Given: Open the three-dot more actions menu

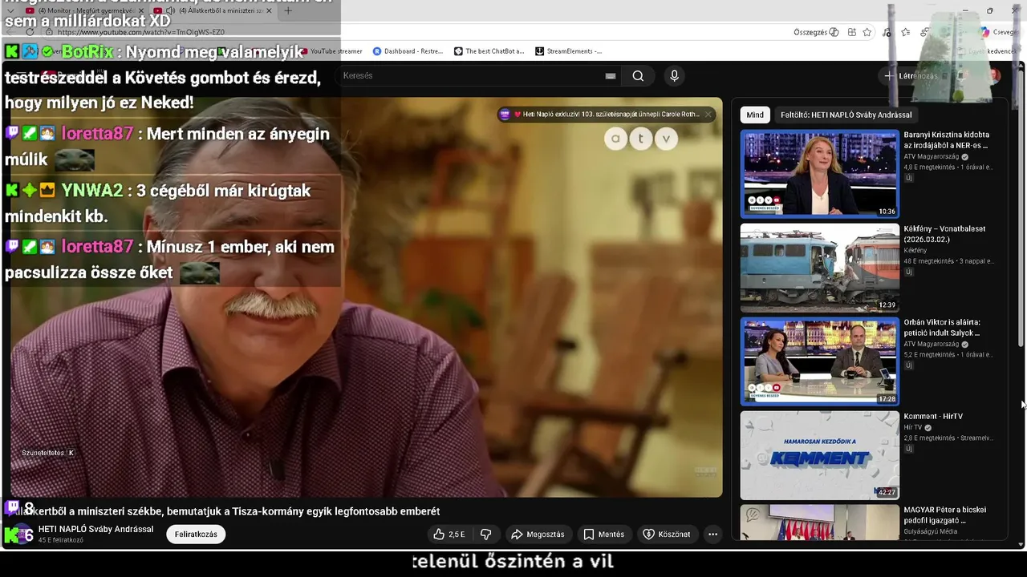Looking at the screenshot, I should point(712,535).
